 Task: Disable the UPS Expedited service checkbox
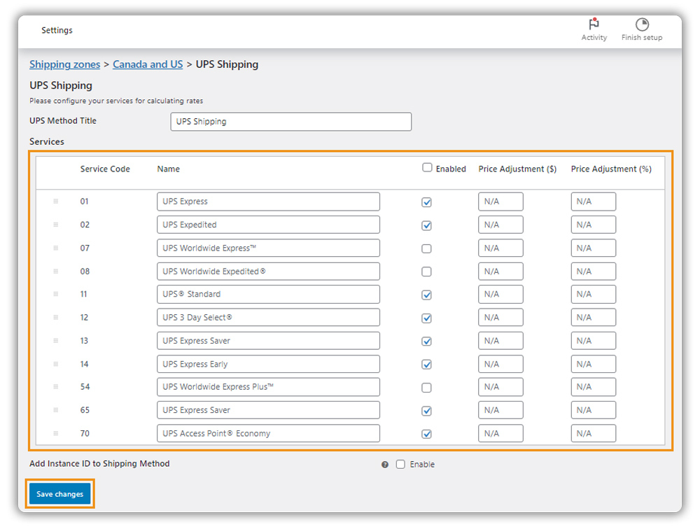click(x=426, y=225)
